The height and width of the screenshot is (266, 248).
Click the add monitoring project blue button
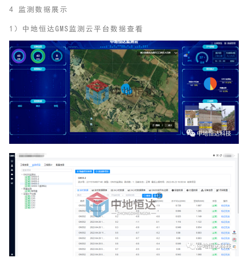(102, 171)
